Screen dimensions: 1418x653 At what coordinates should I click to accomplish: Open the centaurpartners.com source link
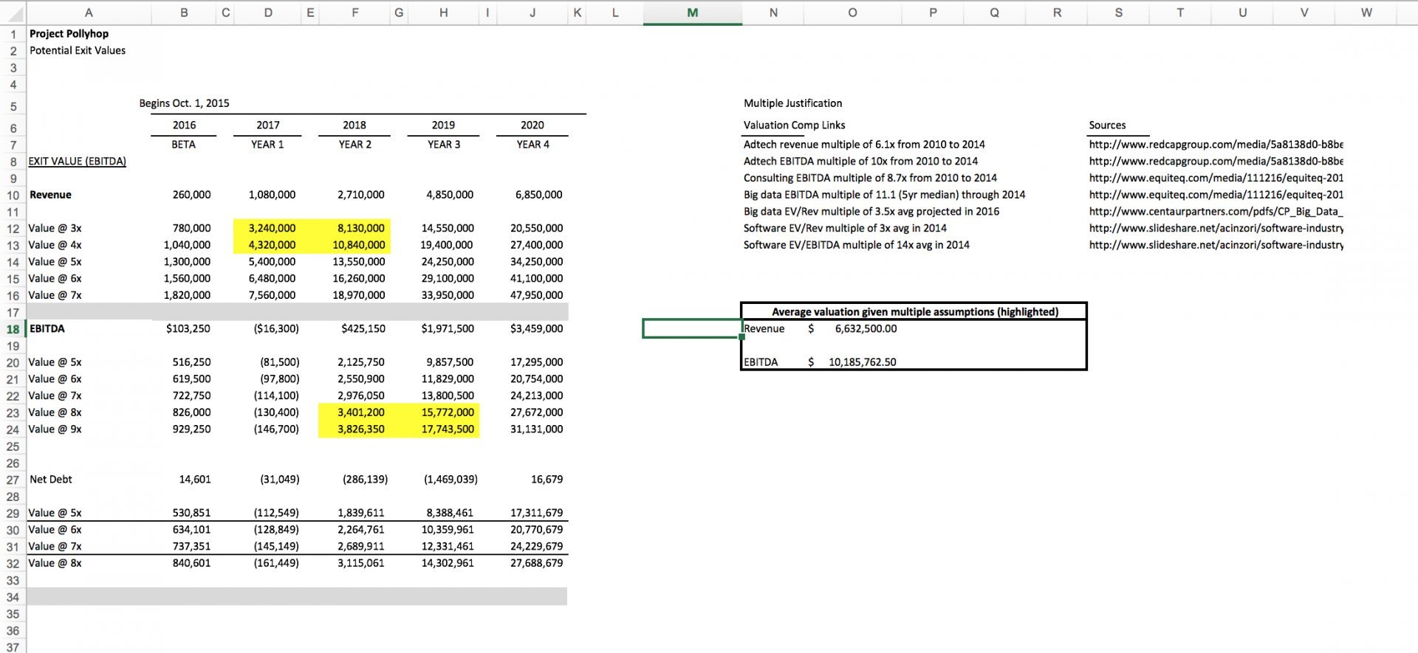pos(1216,212)
